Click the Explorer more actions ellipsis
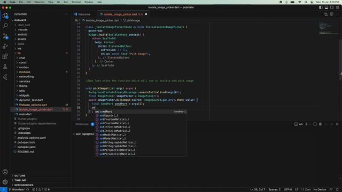Viewport: 342px width, 192px height. tap(66, 14)
